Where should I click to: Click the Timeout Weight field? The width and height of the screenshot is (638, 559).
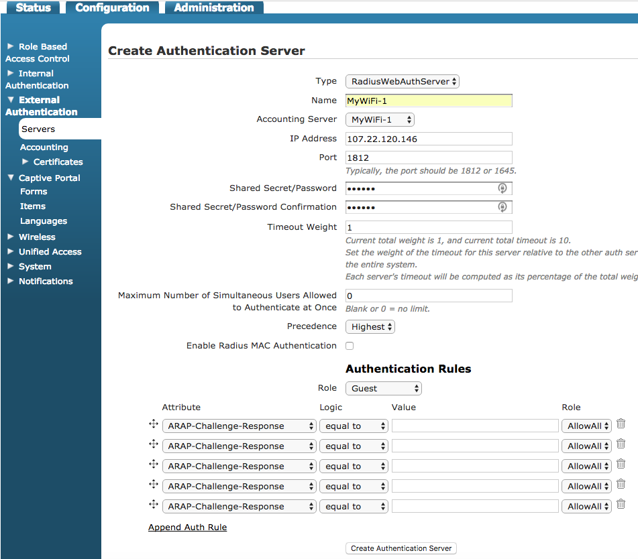pos(429,227)
